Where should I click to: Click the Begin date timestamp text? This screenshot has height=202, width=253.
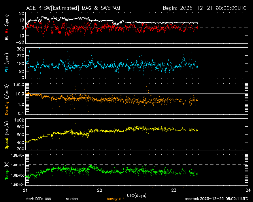[205, 8]
